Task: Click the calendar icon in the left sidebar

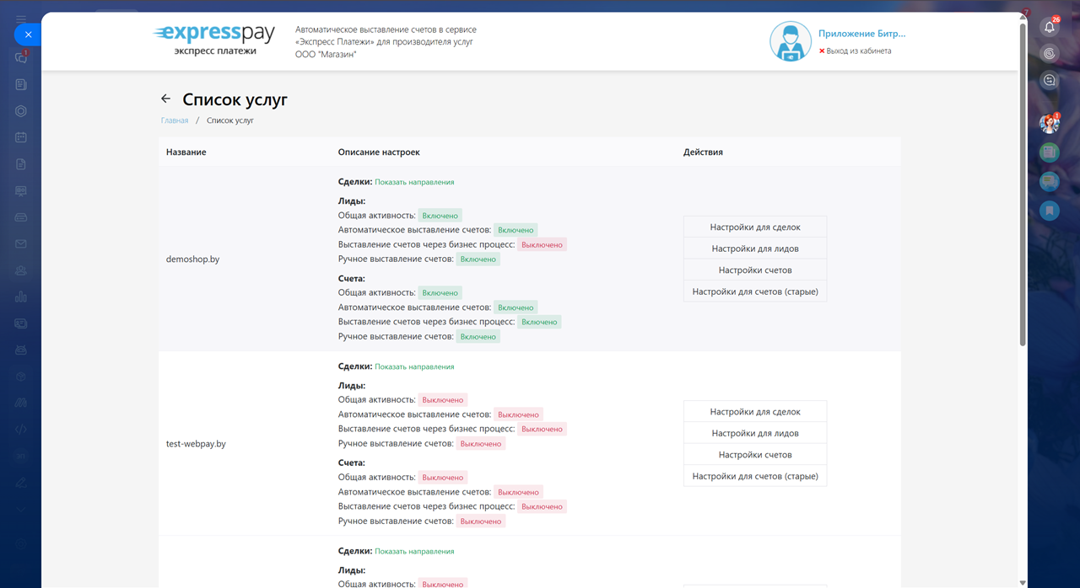Action: click(21, 137)
